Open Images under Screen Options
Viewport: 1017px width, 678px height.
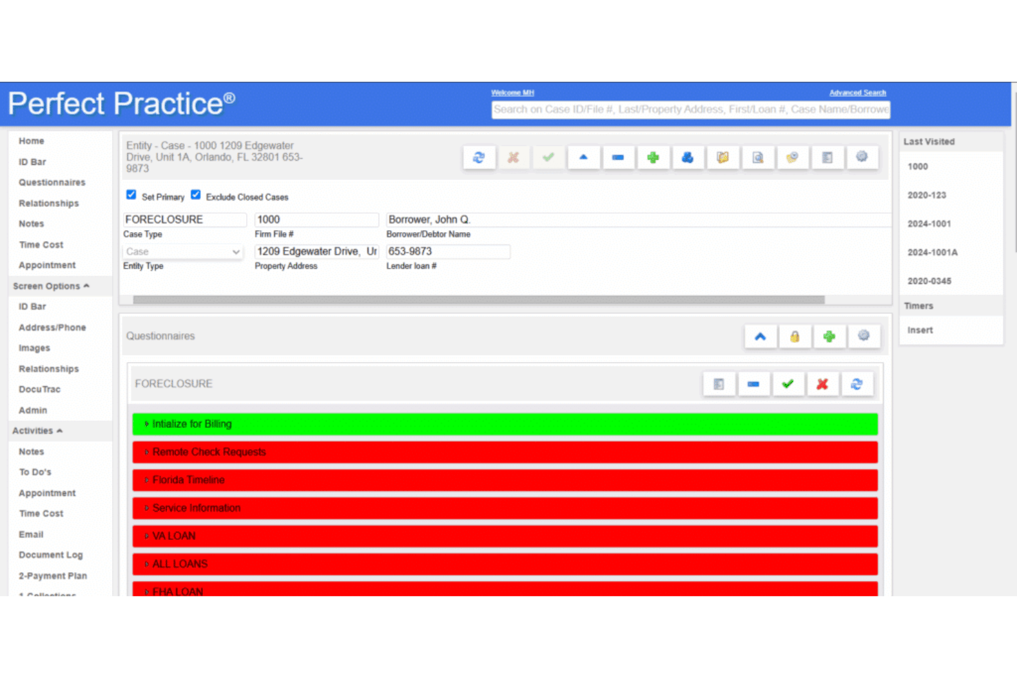34,348
